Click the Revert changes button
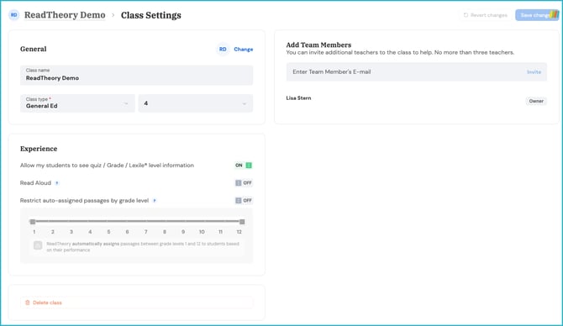The height and width of the screenshot is (326, 563). (x=485, y=15)
